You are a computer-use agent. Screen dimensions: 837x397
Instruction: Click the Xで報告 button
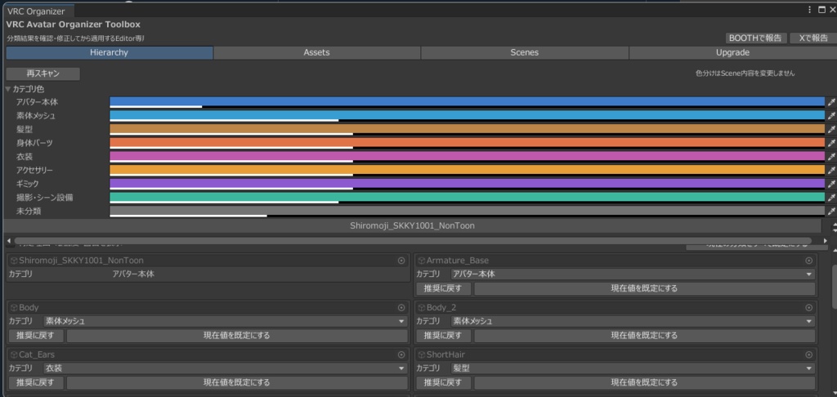813,38
